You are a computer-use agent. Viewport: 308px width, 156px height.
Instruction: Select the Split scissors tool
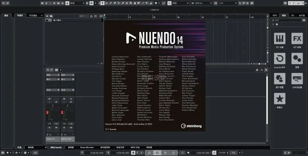click(119, 3)
